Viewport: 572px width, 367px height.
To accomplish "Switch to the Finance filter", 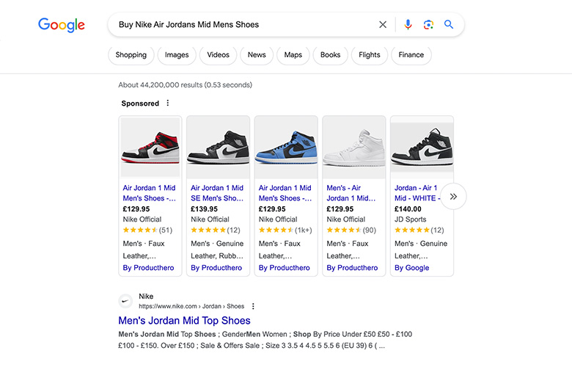I will (411, 55).
